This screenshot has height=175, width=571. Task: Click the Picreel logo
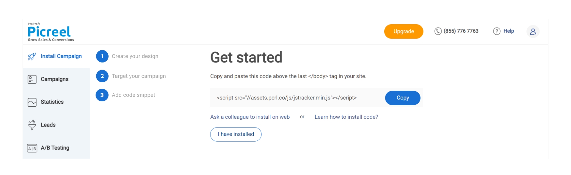(x=50, y=32)
